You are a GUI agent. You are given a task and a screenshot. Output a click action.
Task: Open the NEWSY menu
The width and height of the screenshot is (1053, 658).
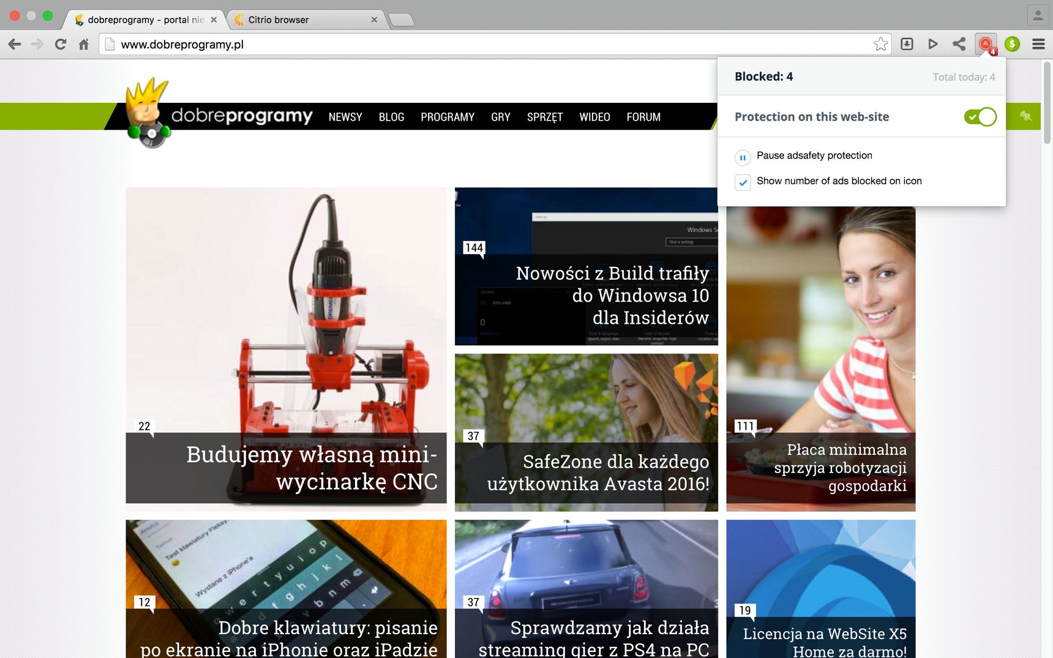tap(345, 117)
